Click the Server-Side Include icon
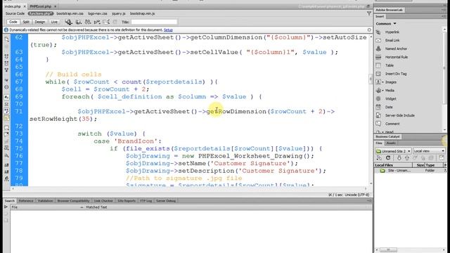Screen dimensions: 450x253 pos(378,115)
